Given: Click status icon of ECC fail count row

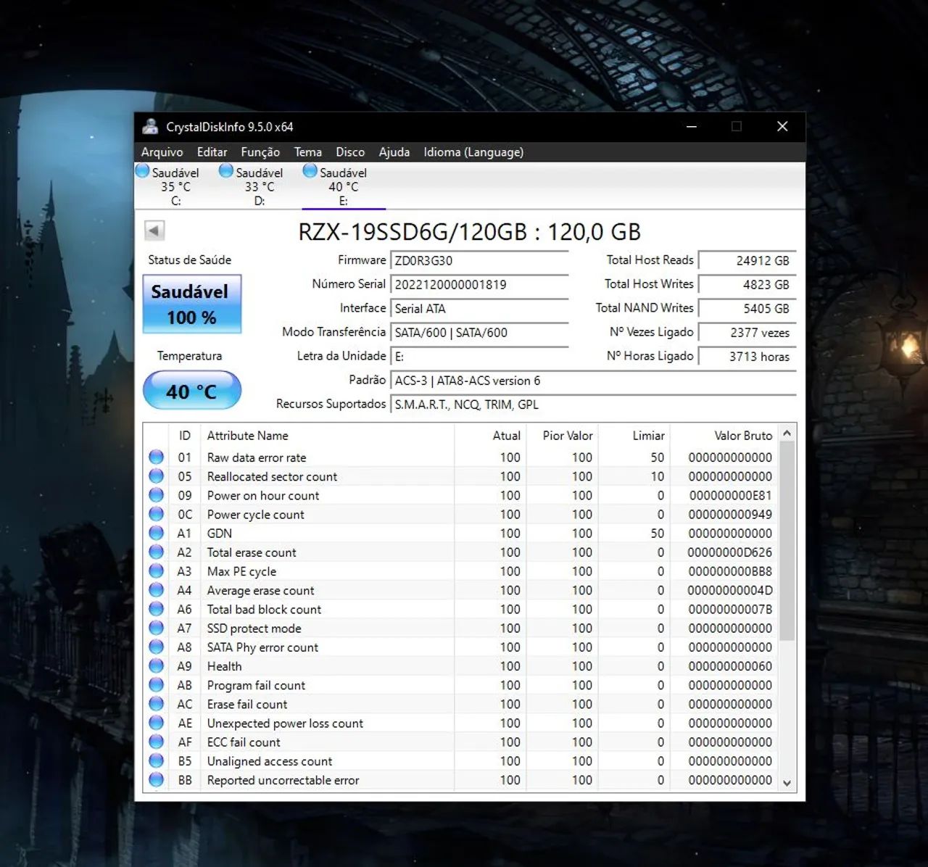Looking at the screenshot, I should pos(156,741).
